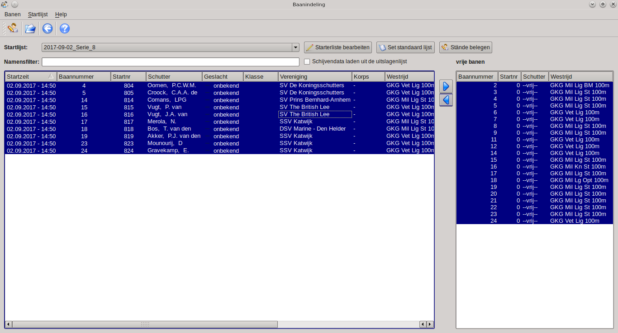618x333 pixels.
Task: Click the left arrow move button
Action: pos(446,100)
